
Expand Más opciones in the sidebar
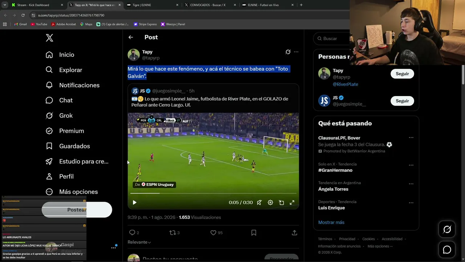tap(72, 192)
